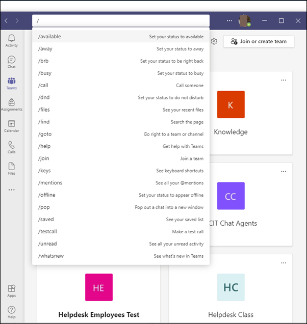Select the /call command
307x324 pixels.
(121, 86)
